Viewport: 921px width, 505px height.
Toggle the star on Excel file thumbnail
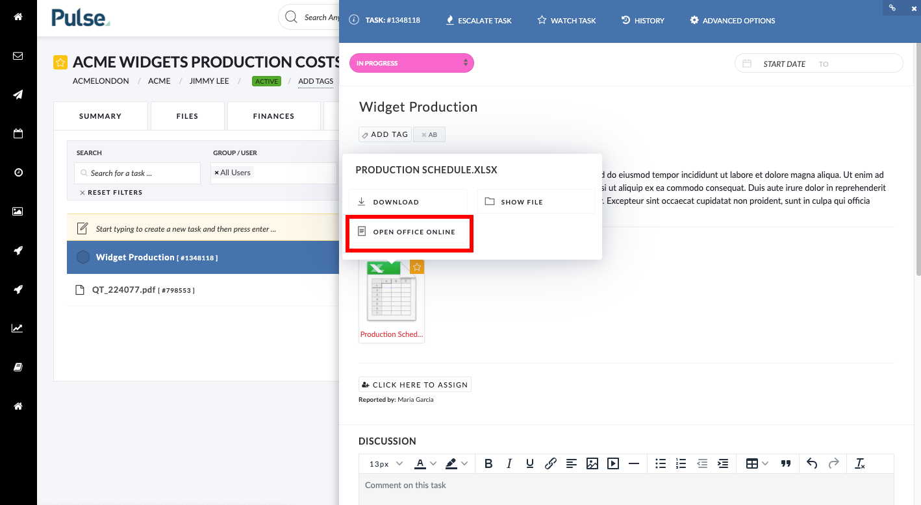(417, 267)
